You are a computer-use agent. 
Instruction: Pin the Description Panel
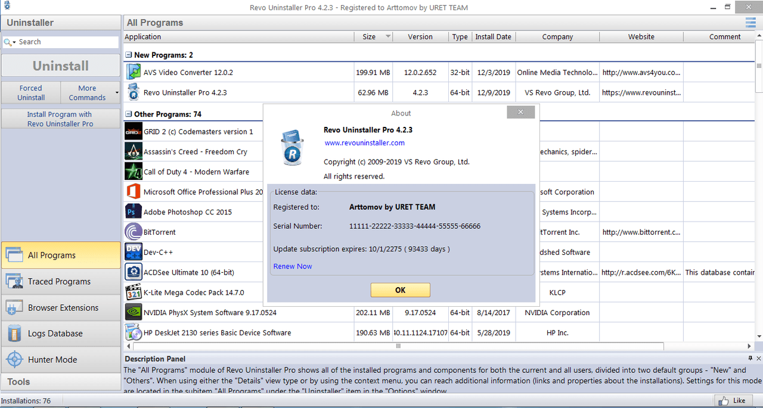coord(750,359)
